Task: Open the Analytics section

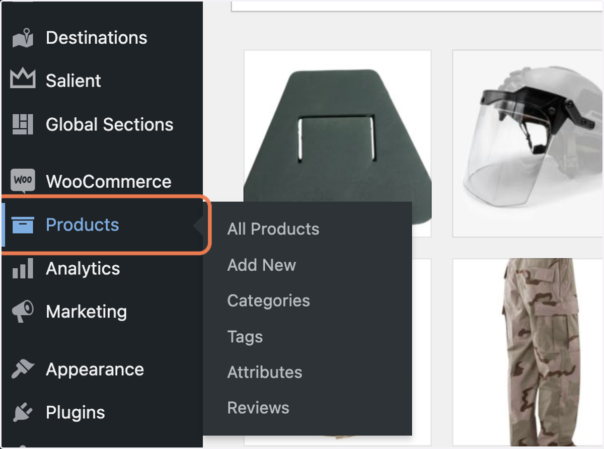Action: pyautogui.click(x=83, y=269)
